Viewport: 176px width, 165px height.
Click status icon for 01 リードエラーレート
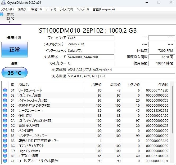(x=5, y=90)
